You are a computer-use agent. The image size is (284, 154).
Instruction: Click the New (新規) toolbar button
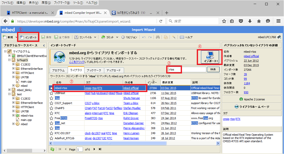8,37
